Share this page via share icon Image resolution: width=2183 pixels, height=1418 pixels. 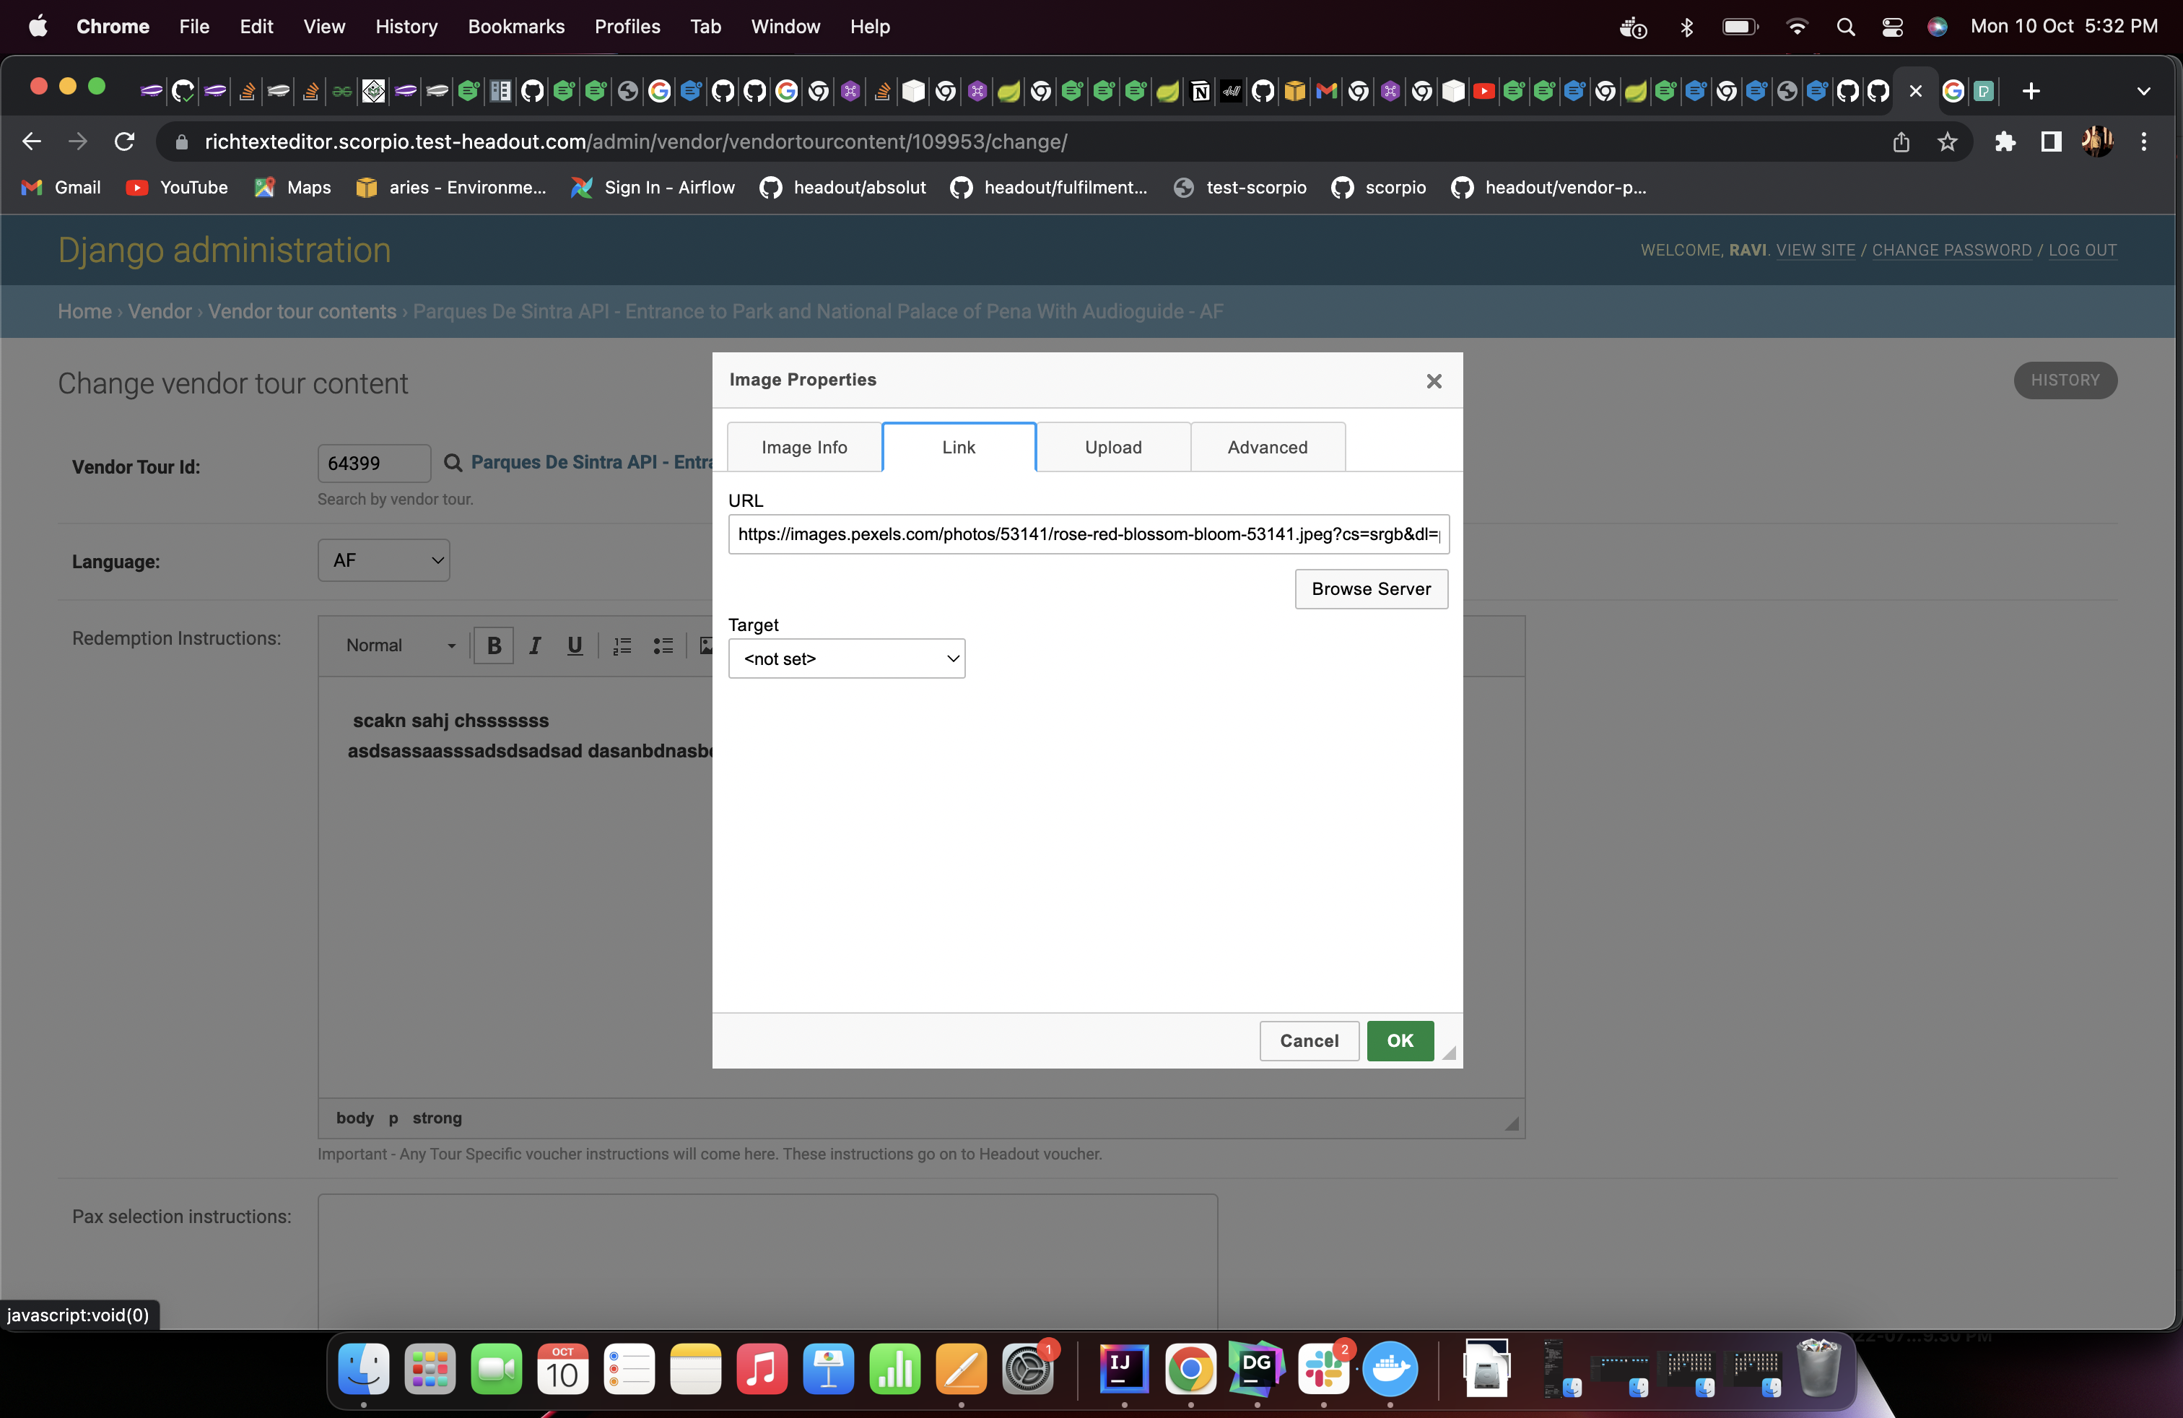click(x=1901, y=142)
